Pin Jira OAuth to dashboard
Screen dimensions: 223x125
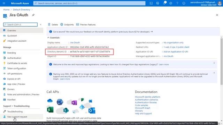pyautogui.click(x=33, y=15)
